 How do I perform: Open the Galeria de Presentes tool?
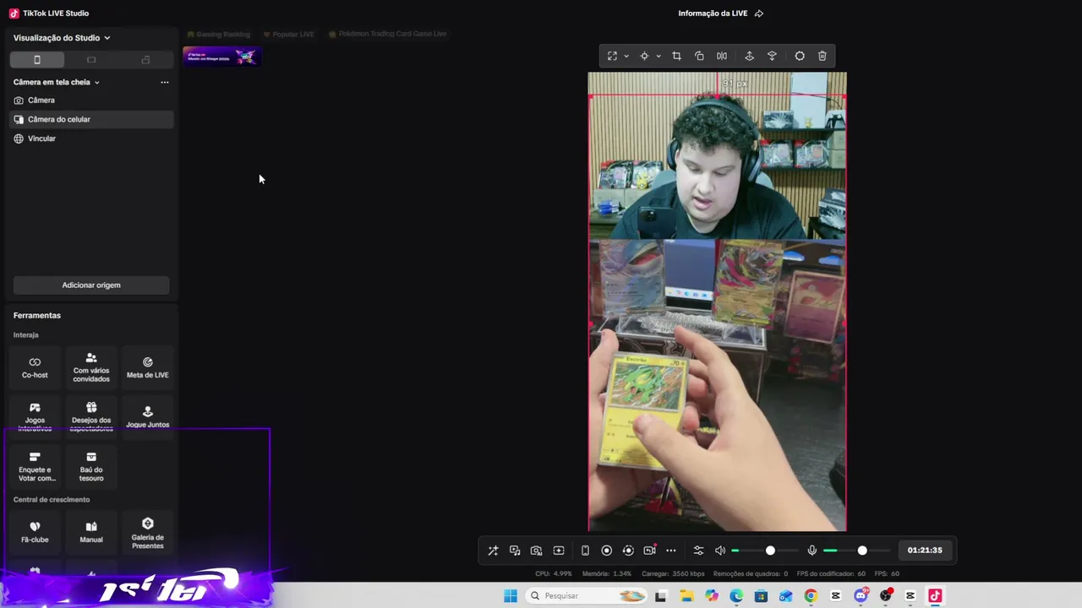[x=148, y=534]
